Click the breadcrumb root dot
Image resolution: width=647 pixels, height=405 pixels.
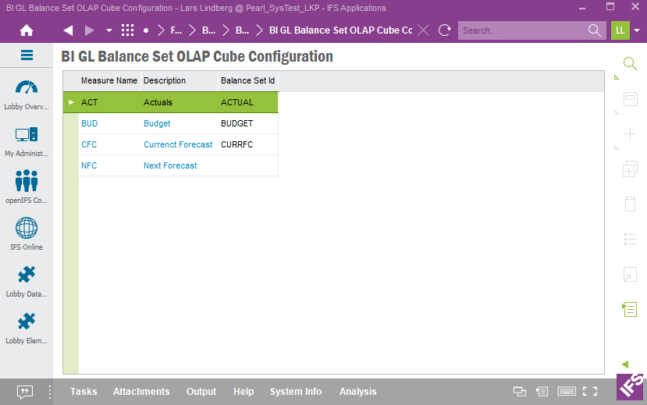pyautogui.click(x=146, y=30)
